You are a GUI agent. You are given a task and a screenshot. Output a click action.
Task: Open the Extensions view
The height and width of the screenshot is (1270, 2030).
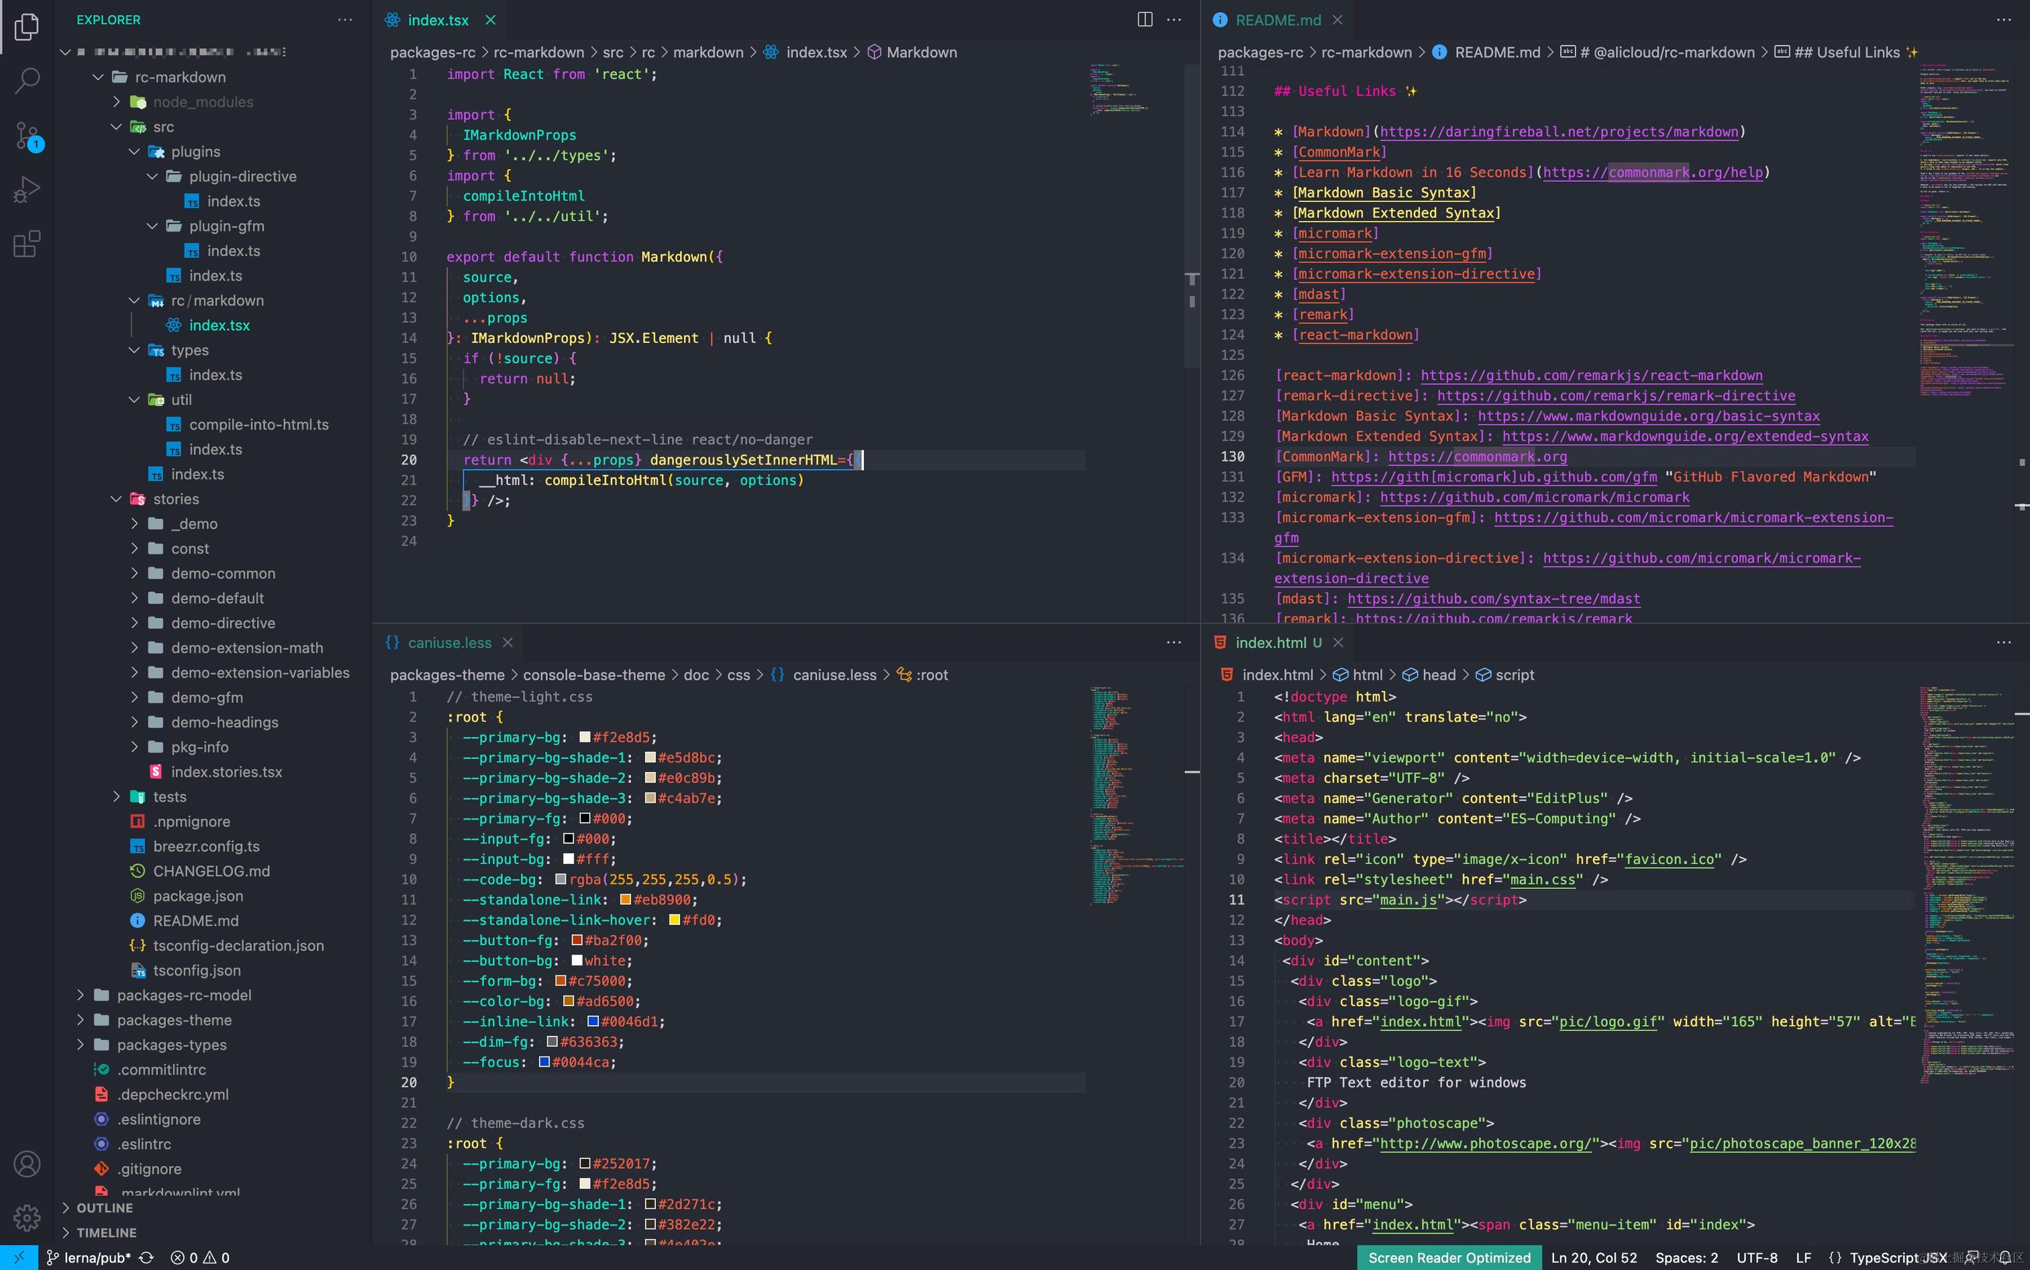27,244
